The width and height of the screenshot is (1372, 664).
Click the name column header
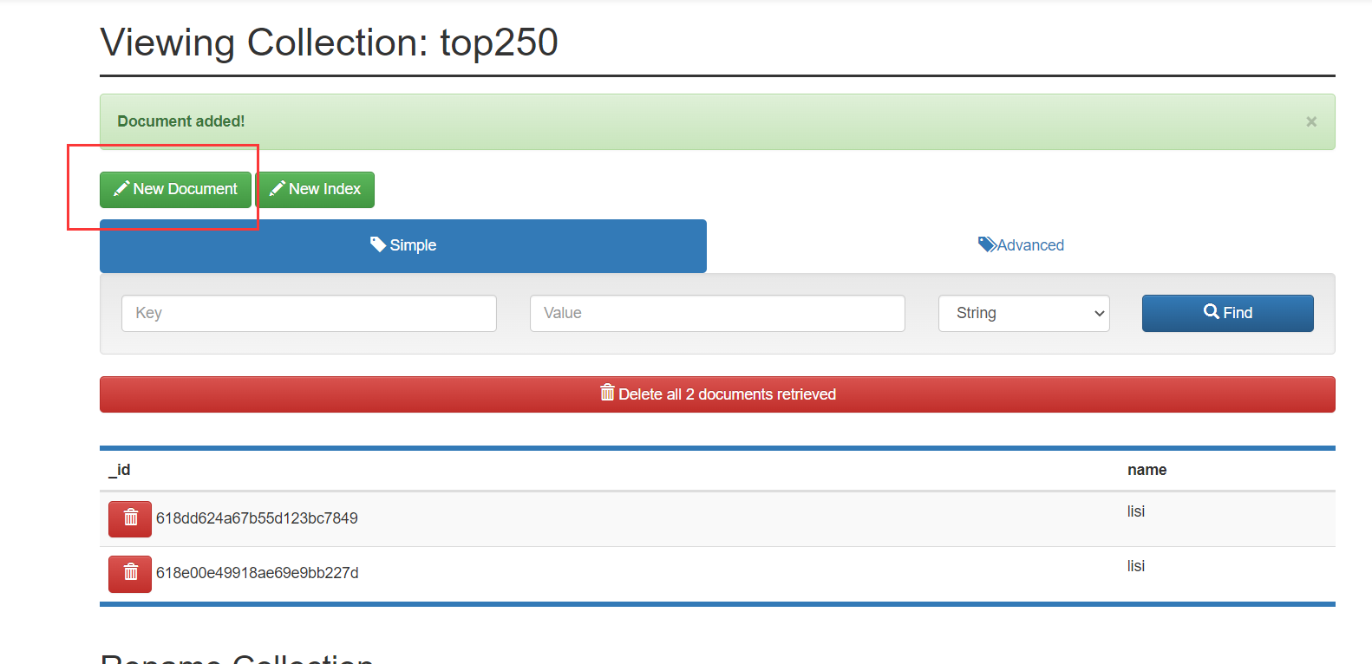[x=1147, y=470]
